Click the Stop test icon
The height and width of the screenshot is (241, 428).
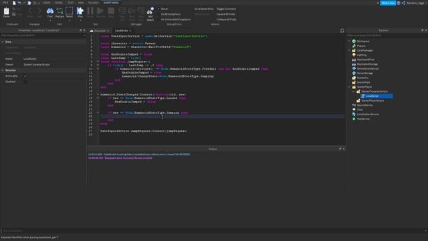pos(111,11)
